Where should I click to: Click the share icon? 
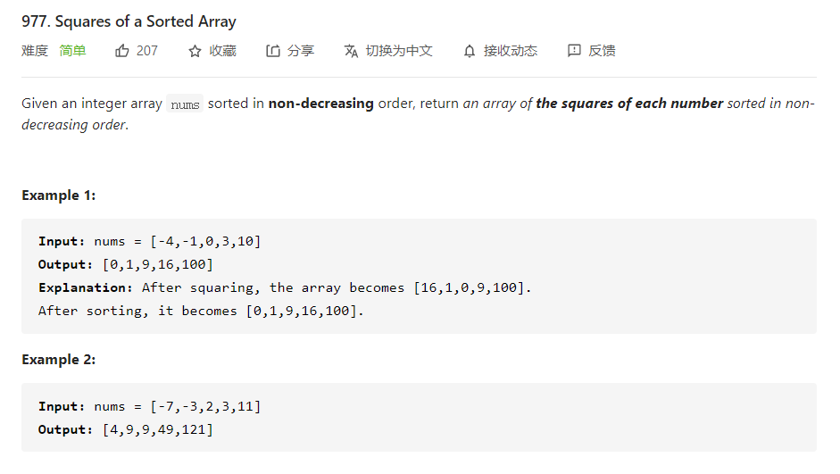pos(273,51)
